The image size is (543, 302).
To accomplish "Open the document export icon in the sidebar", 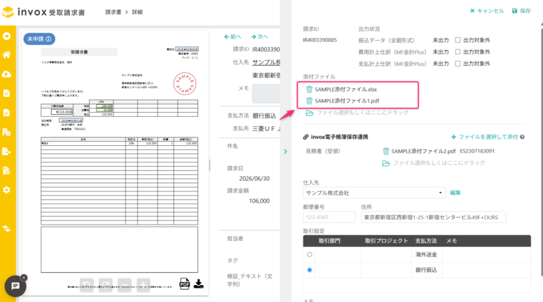I will (x=7, y=151).
